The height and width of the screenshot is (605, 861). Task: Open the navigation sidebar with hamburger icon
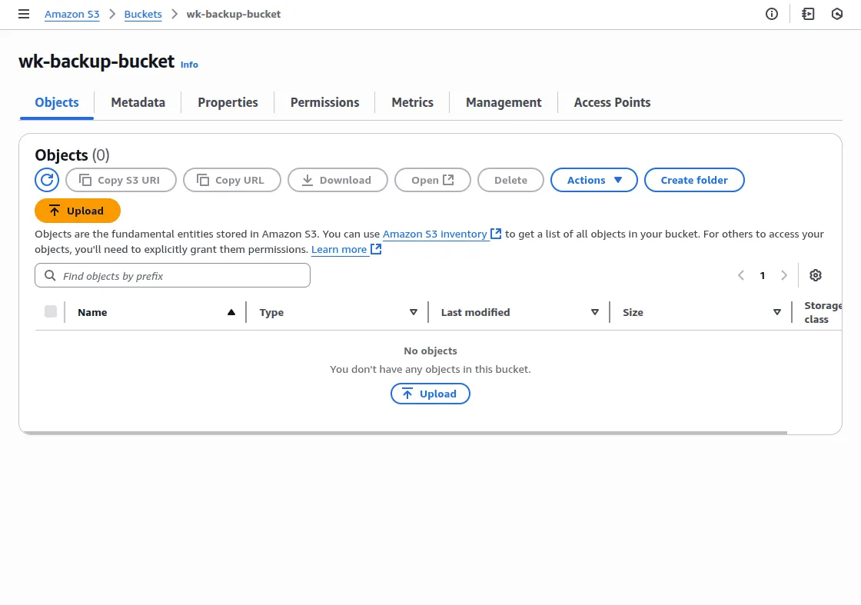click(24, 14)
